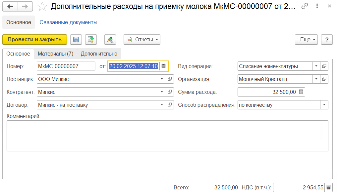Open the Вид операции item

[324, 66]
